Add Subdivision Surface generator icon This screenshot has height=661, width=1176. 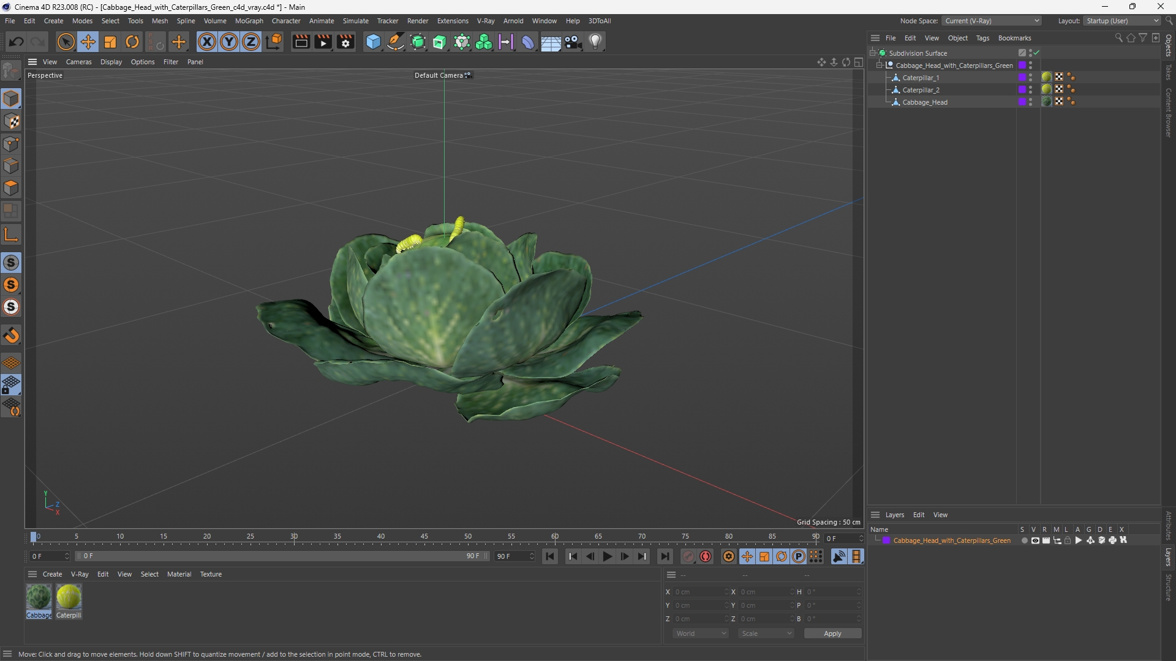418,42
